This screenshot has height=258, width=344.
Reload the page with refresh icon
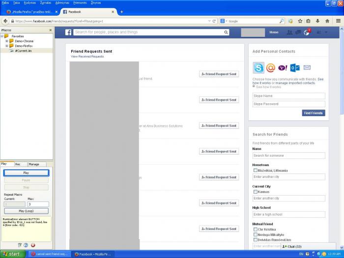[x=214, y=21]
